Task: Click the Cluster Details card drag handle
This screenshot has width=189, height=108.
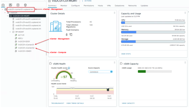Action: [x=114, y=13]
